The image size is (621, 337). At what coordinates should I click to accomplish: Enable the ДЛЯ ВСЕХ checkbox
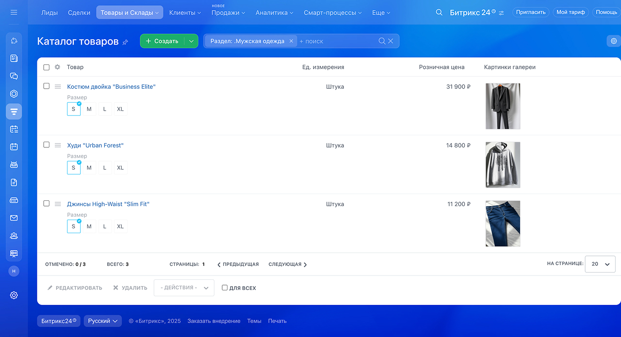click(x=225, y=288)
